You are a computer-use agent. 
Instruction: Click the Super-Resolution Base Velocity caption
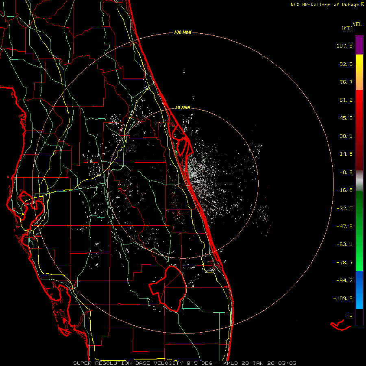pyautogui.click(x=185, y=363)
